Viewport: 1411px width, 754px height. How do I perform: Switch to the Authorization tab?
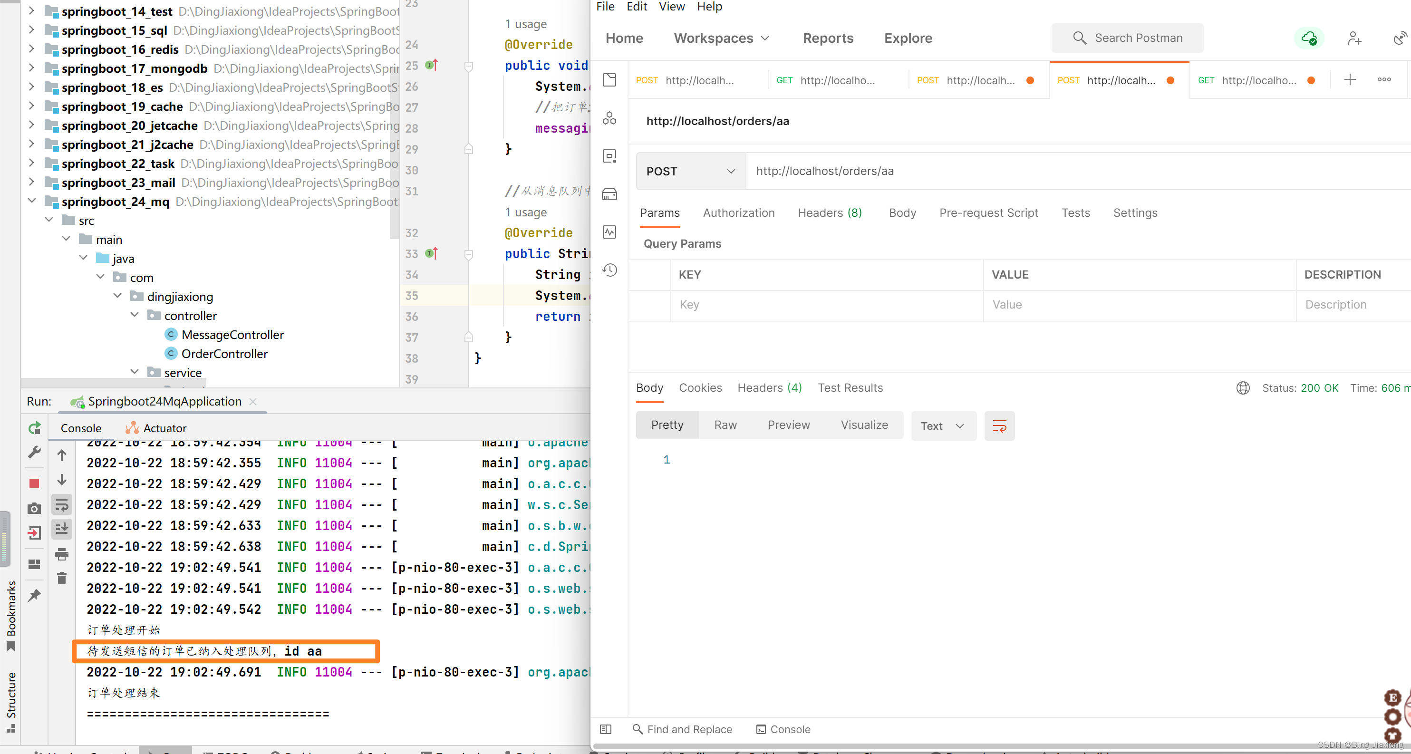click(x=738, y=213)
